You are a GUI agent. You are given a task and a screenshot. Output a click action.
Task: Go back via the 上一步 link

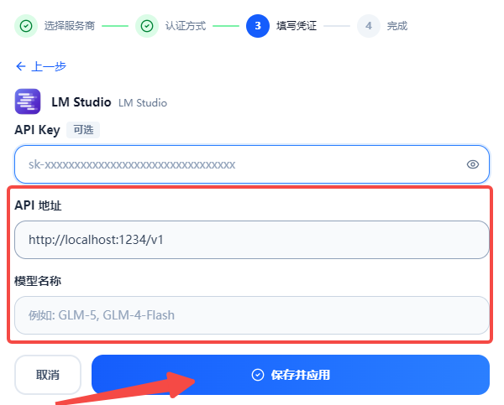pyautogui.click(x=41, y=66)
